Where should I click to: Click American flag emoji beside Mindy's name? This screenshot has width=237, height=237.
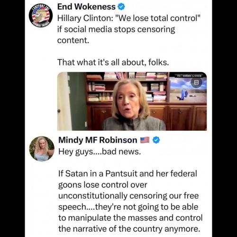coord(145,140)
